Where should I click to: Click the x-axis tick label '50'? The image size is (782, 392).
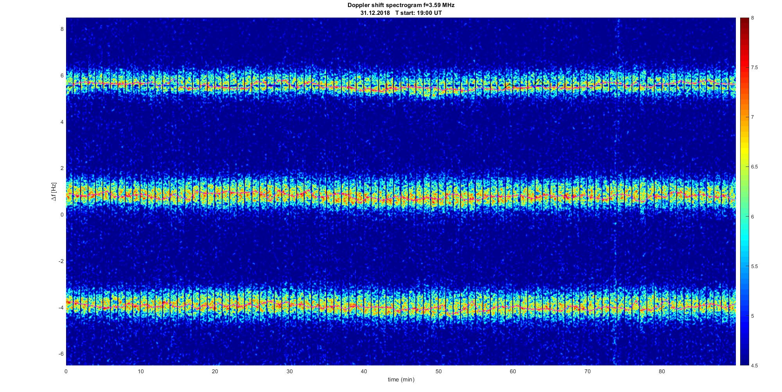[x=438, y=371]
